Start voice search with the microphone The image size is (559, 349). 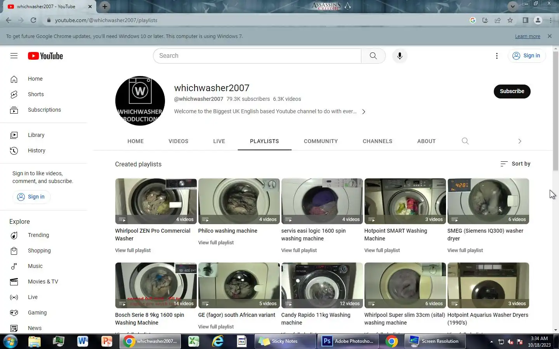tap(399, 56)
